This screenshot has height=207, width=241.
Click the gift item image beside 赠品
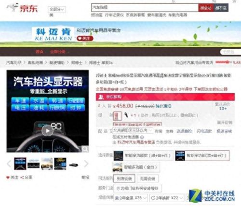click(126, 115)
